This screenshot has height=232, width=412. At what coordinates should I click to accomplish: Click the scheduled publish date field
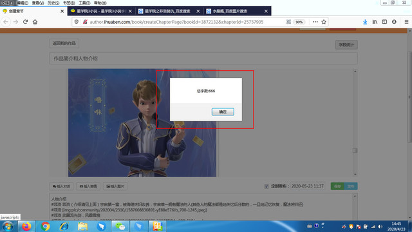[x=308, y=186]
